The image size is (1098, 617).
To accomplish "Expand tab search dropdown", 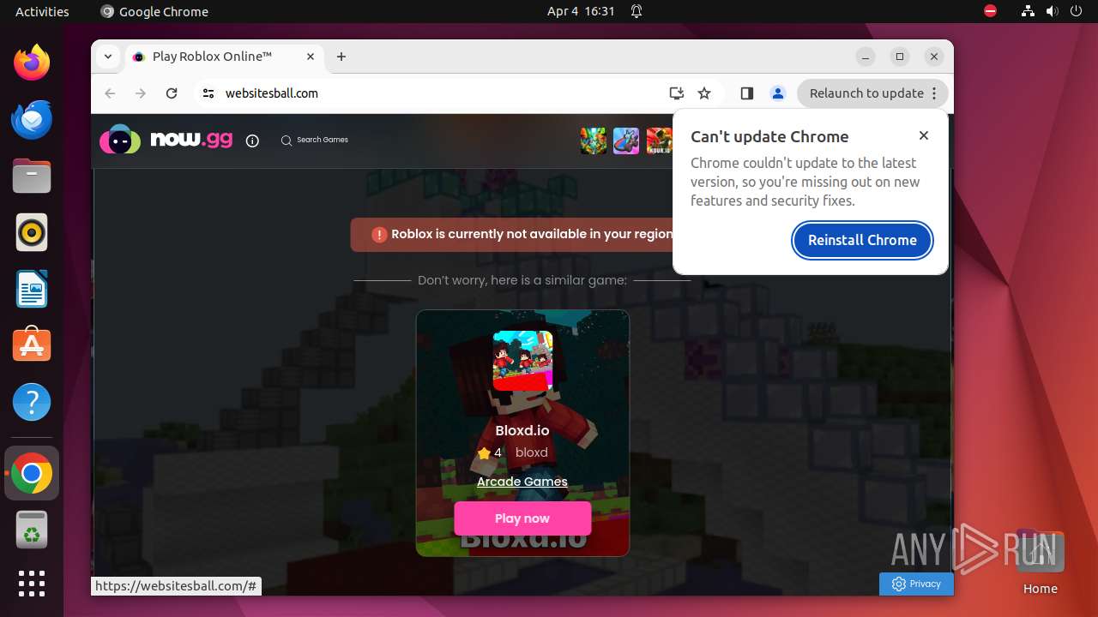I will [x=108, y=57].
